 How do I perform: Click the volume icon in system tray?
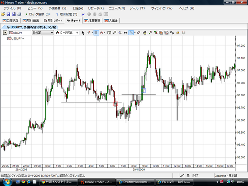click(233, 182)
